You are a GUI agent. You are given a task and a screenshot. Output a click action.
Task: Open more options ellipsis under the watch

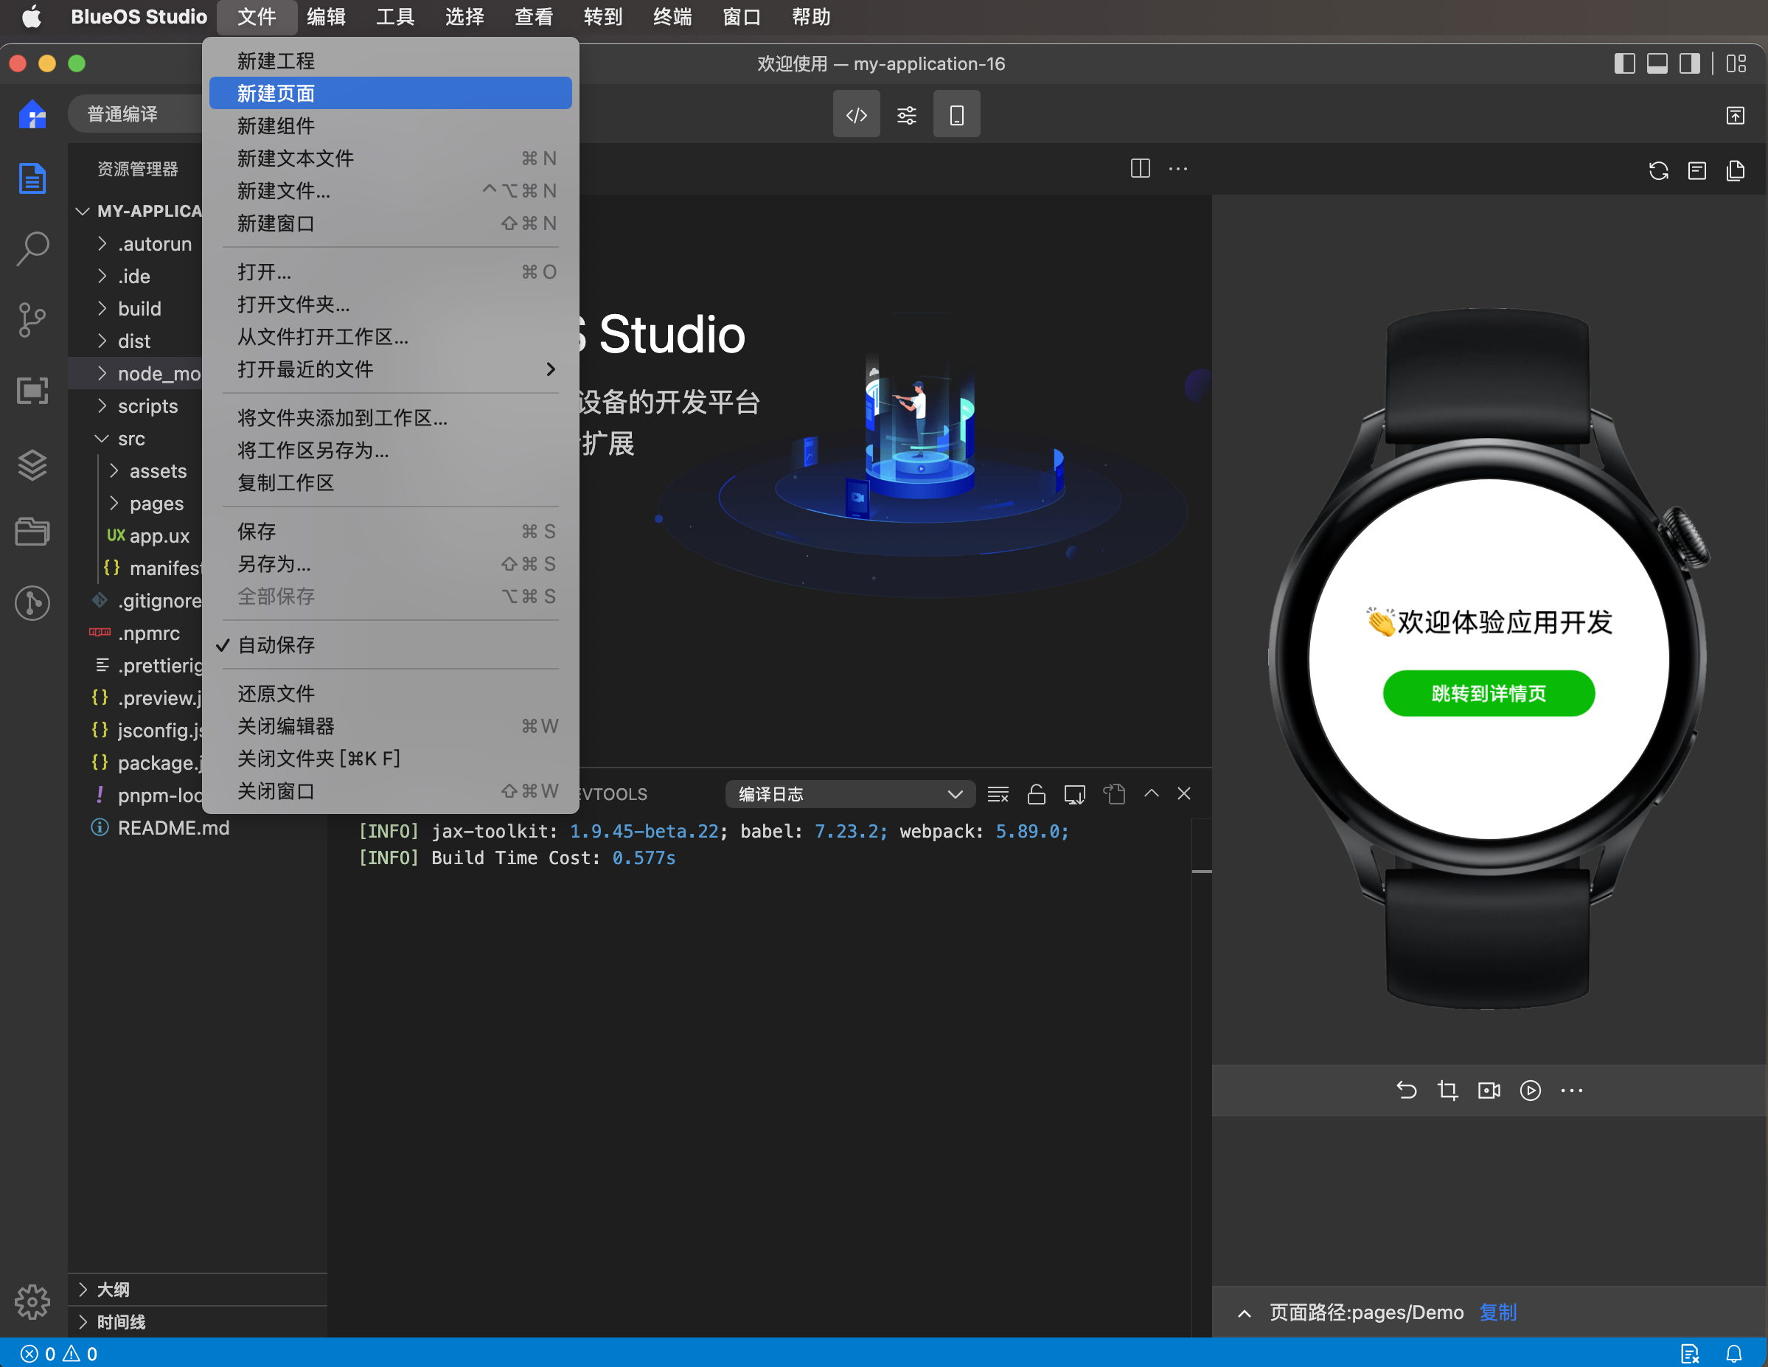pyautogui.click(x=1571, y=1091)
